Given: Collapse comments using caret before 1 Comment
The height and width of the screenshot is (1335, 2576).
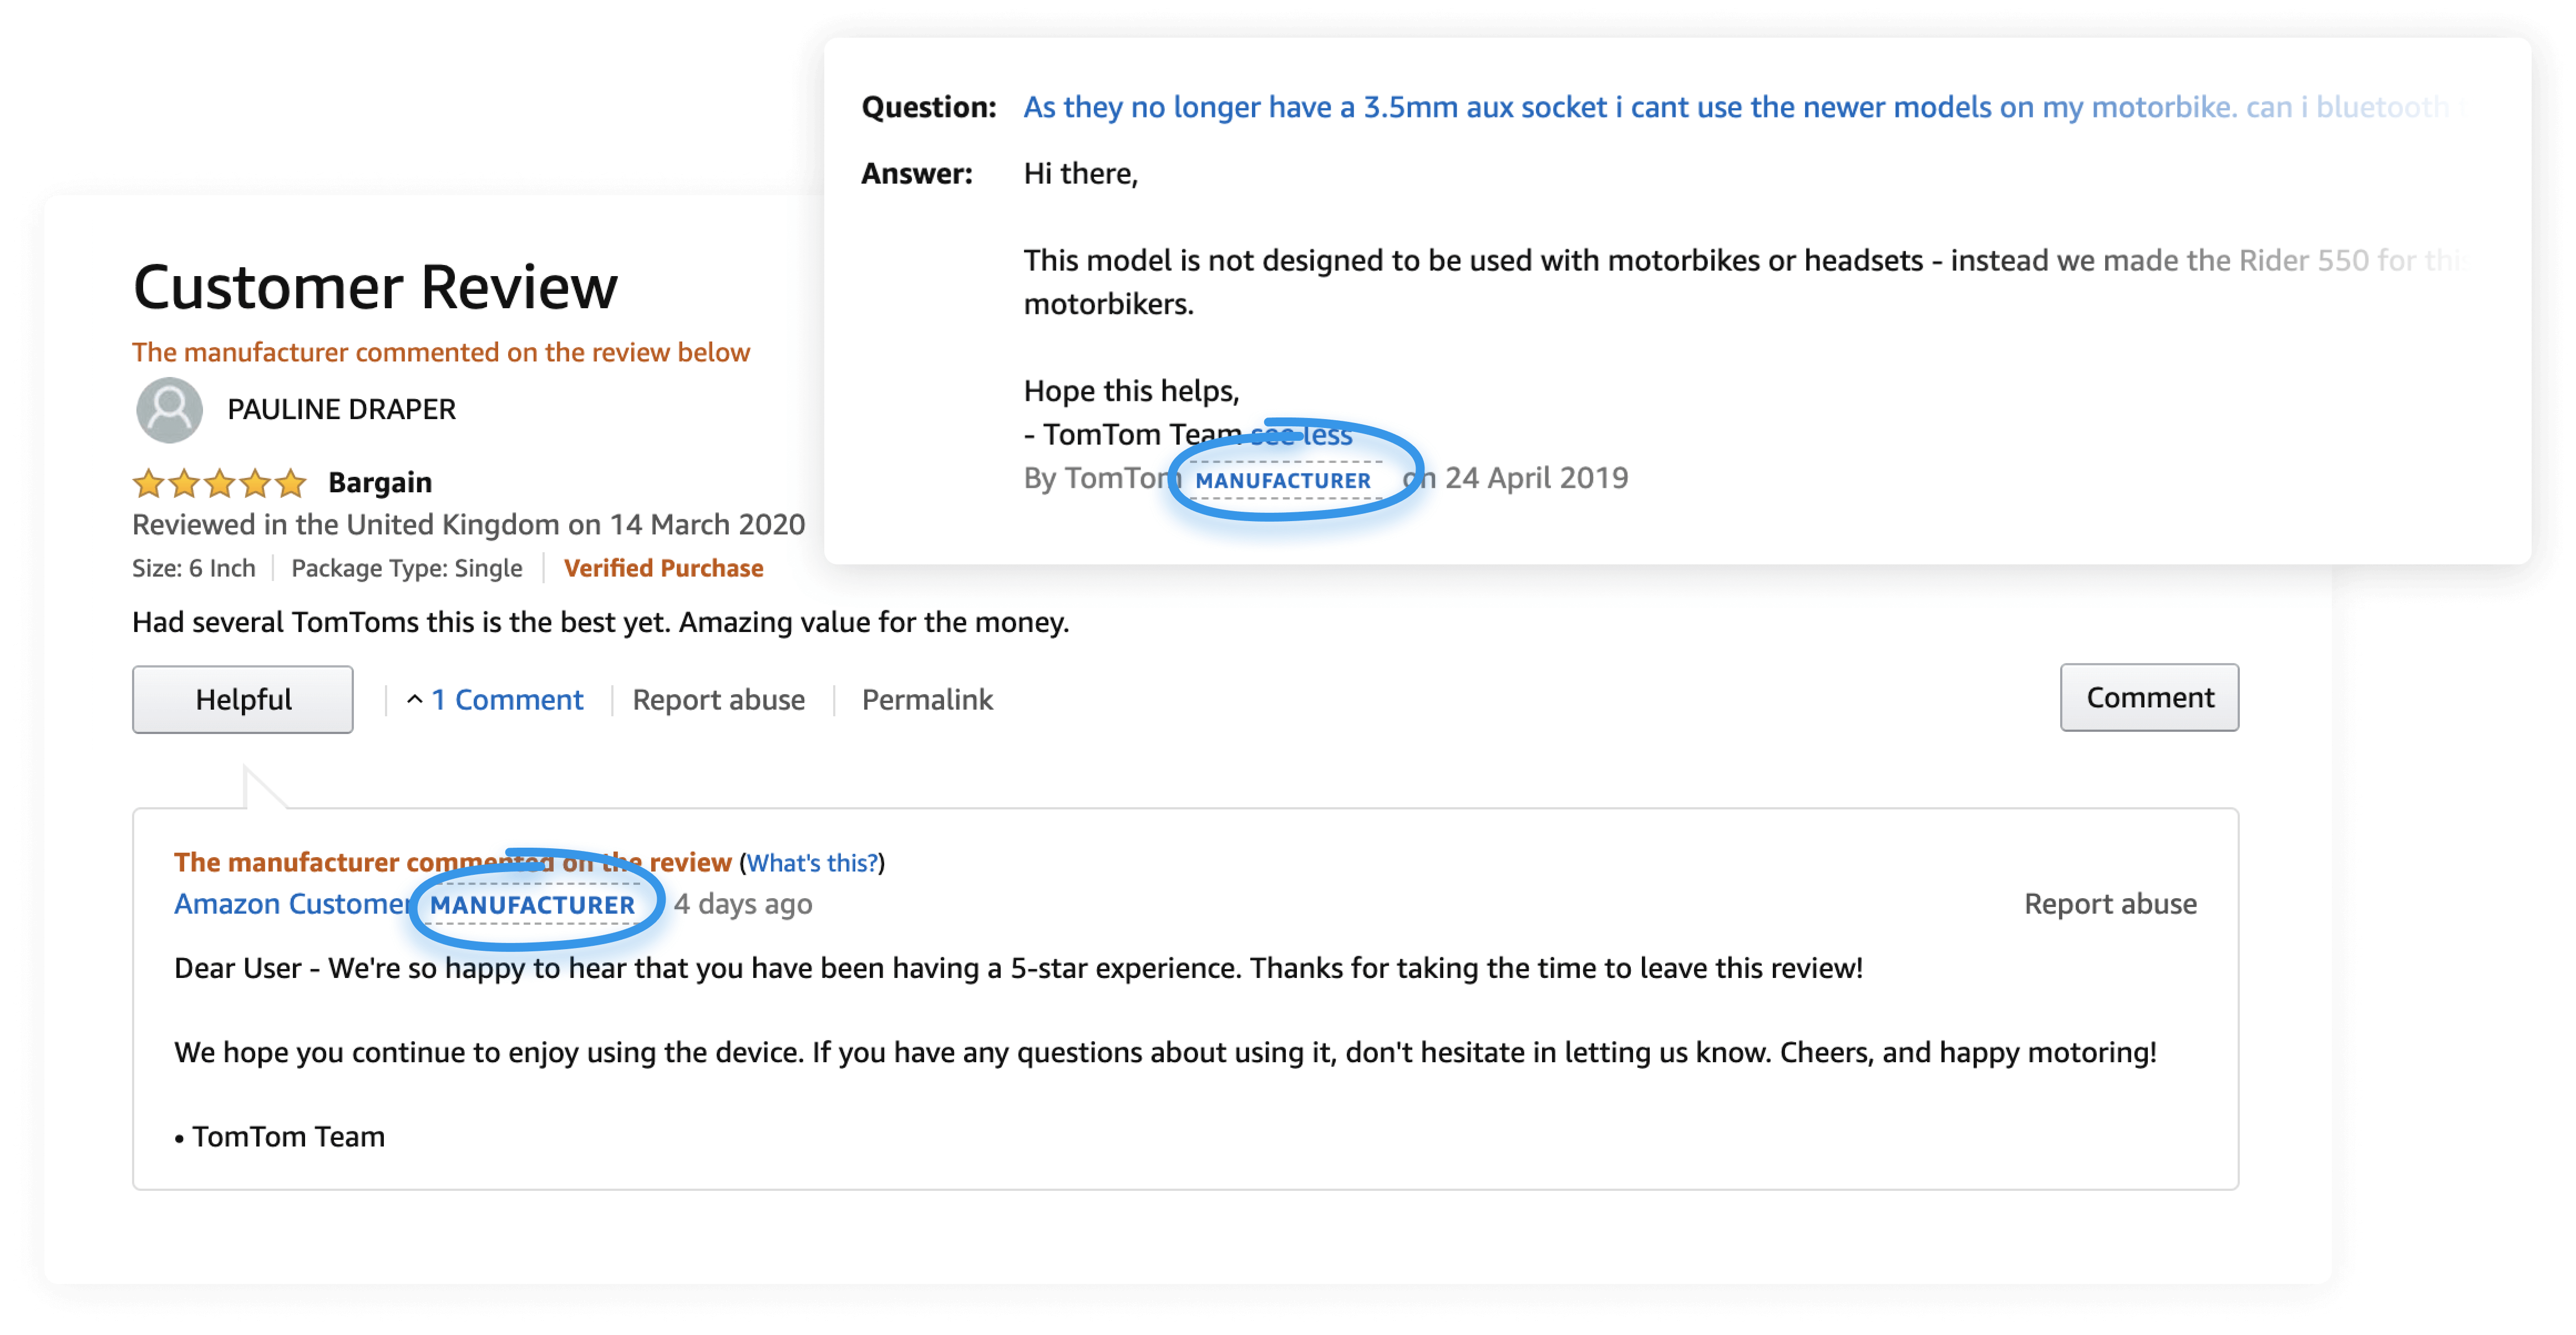Looking at the screenshot, I should [x=415, y=700].
